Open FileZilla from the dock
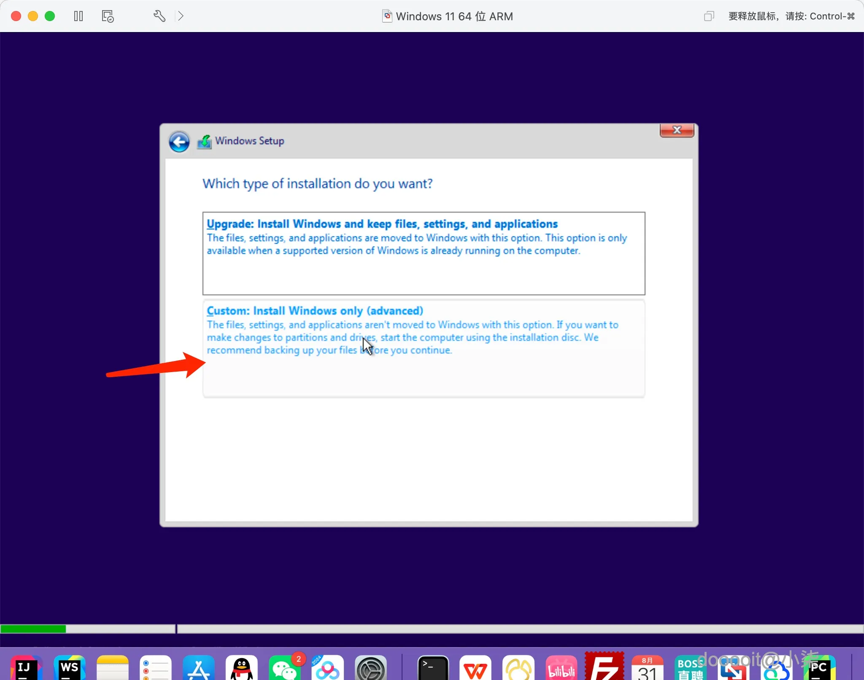The height and width of the screenshot is (680, 864). [x=604, y=668]
